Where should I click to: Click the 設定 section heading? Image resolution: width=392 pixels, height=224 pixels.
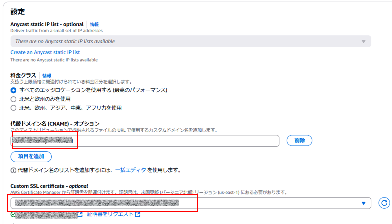pos(18,12)
